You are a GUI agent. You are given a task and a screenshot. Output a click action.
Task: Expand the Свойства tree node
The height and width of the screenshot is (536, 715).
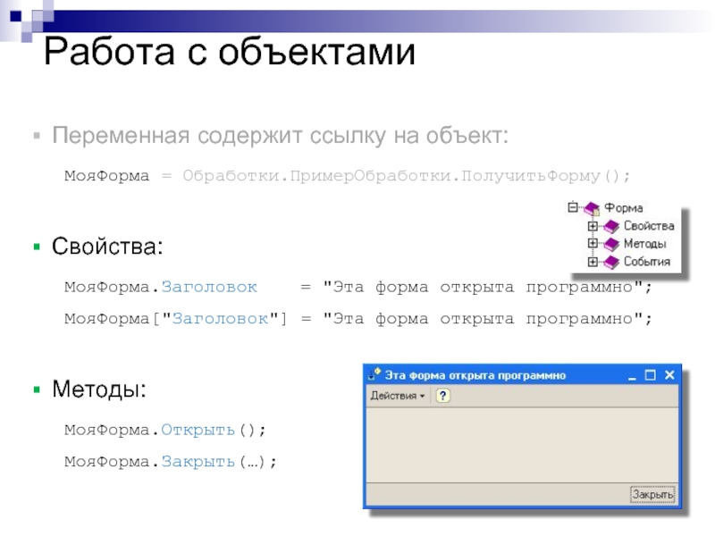click(593, 226)
